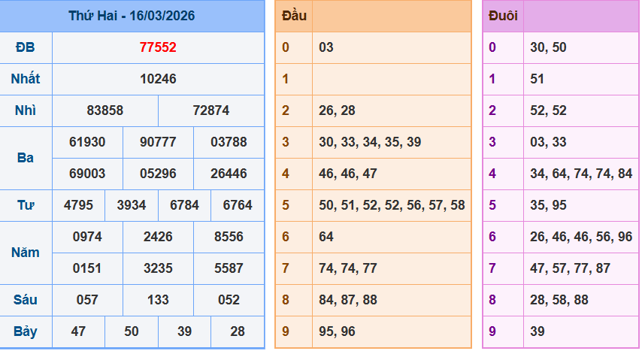The width and height of the screenshot is (642, 351).
Task: Click third prize number 61930
Action: pos(87,142)
